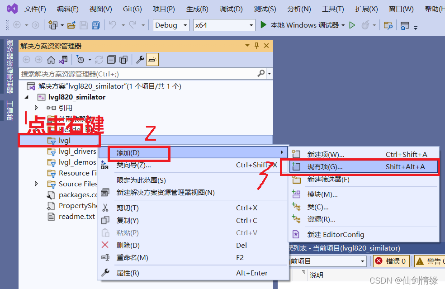Screen dimensions: 445x289
Task: Click 类向导(Z)... context menu entry
Action: [x=193, y=165]
